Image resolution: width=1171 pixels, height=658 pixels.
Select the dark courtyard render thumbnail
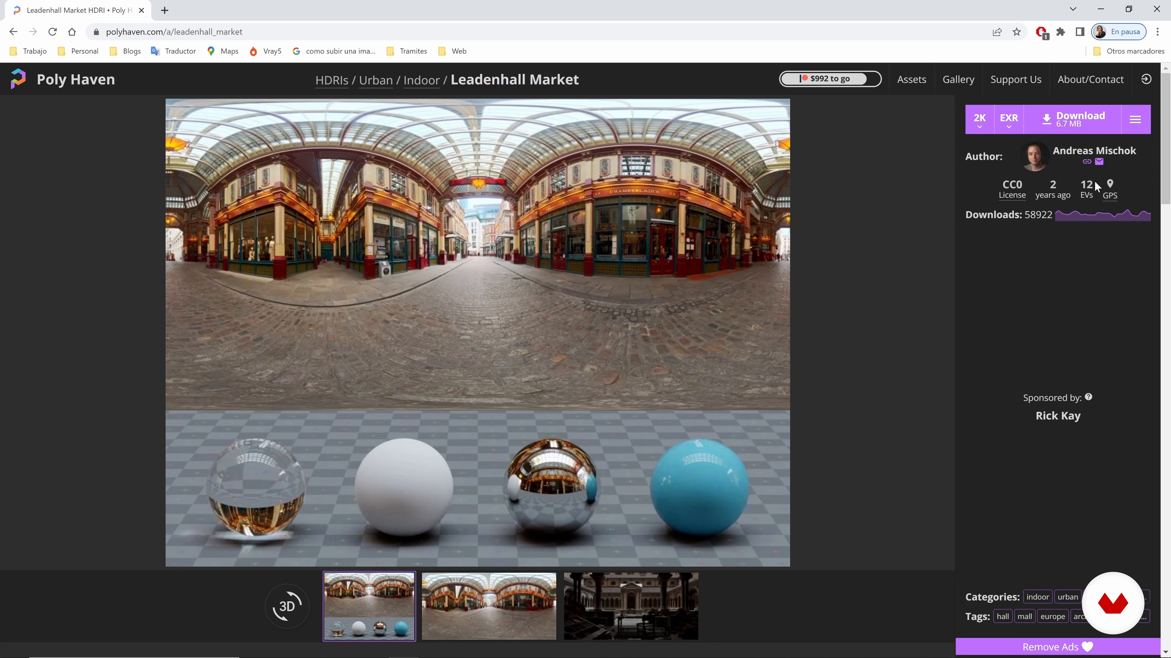click(x=631, y=606)
